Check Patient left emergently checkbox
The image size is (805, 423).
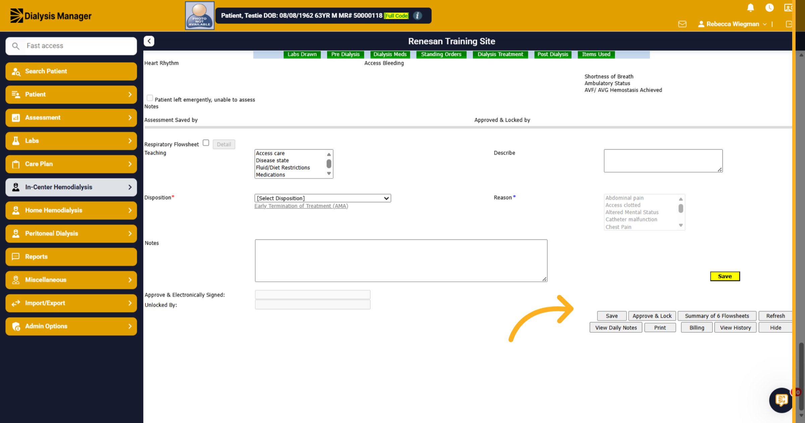pos(150,98)
